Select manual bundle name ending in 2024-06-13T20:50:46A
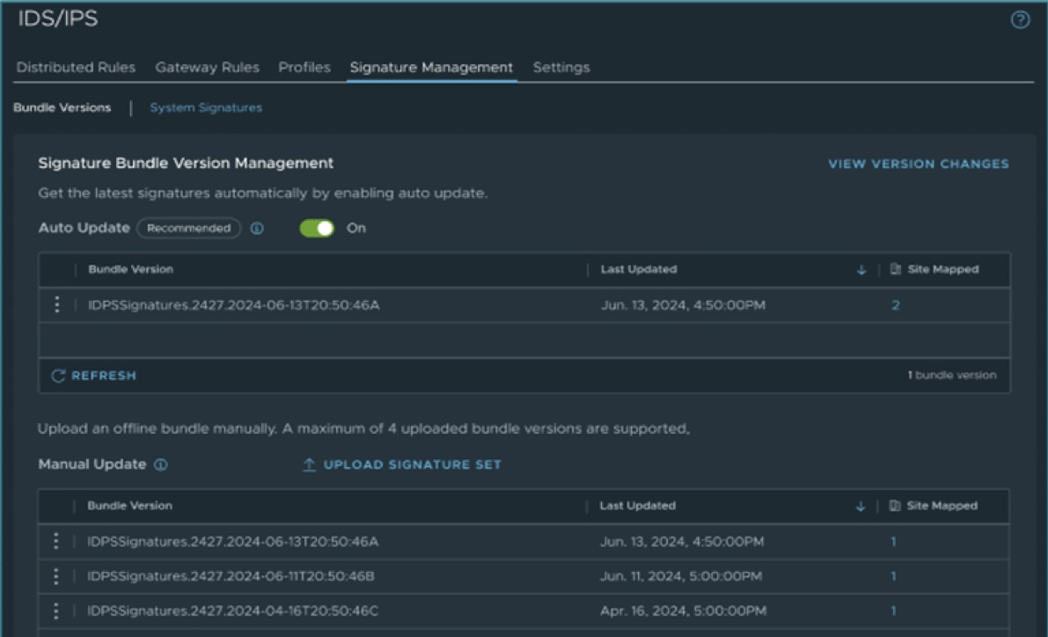Screen dimensions: 1048x637 pyautogui.click(x=232, y=542)
